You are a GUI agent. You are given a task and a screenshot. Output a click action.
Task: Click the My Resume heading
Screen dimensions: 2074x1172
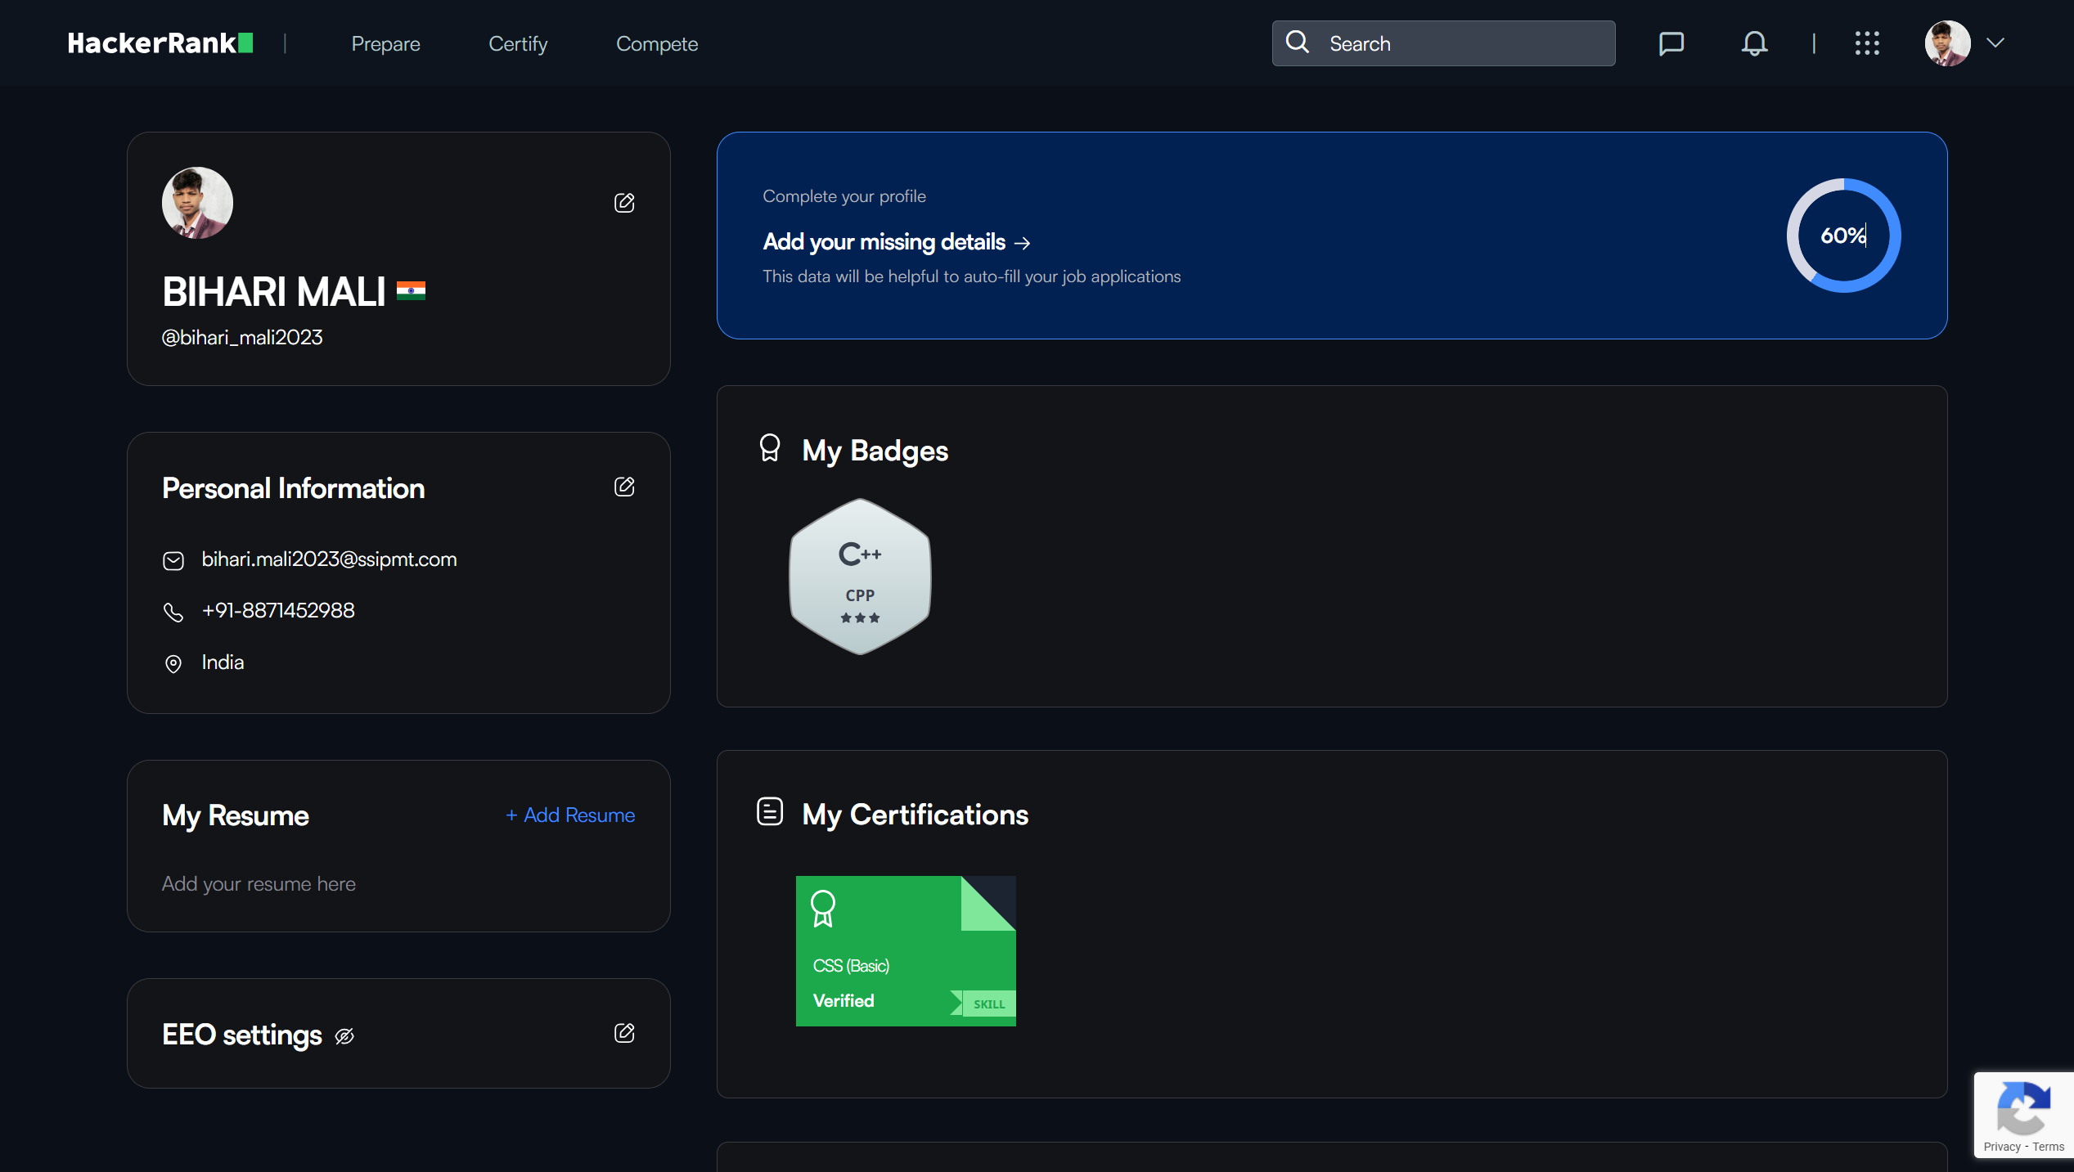[x=235, y=815]
